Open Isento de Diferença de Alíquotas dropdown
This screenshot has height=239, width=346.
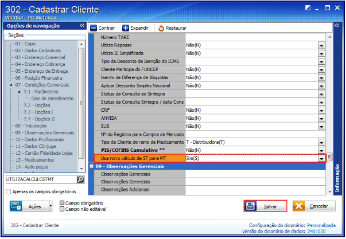pos(321,77)
